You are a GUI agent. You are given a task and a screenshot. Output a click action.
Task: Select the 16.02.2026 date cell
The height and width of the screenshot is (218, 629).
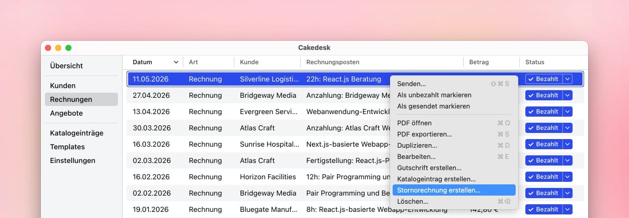[x=151, y=177]
